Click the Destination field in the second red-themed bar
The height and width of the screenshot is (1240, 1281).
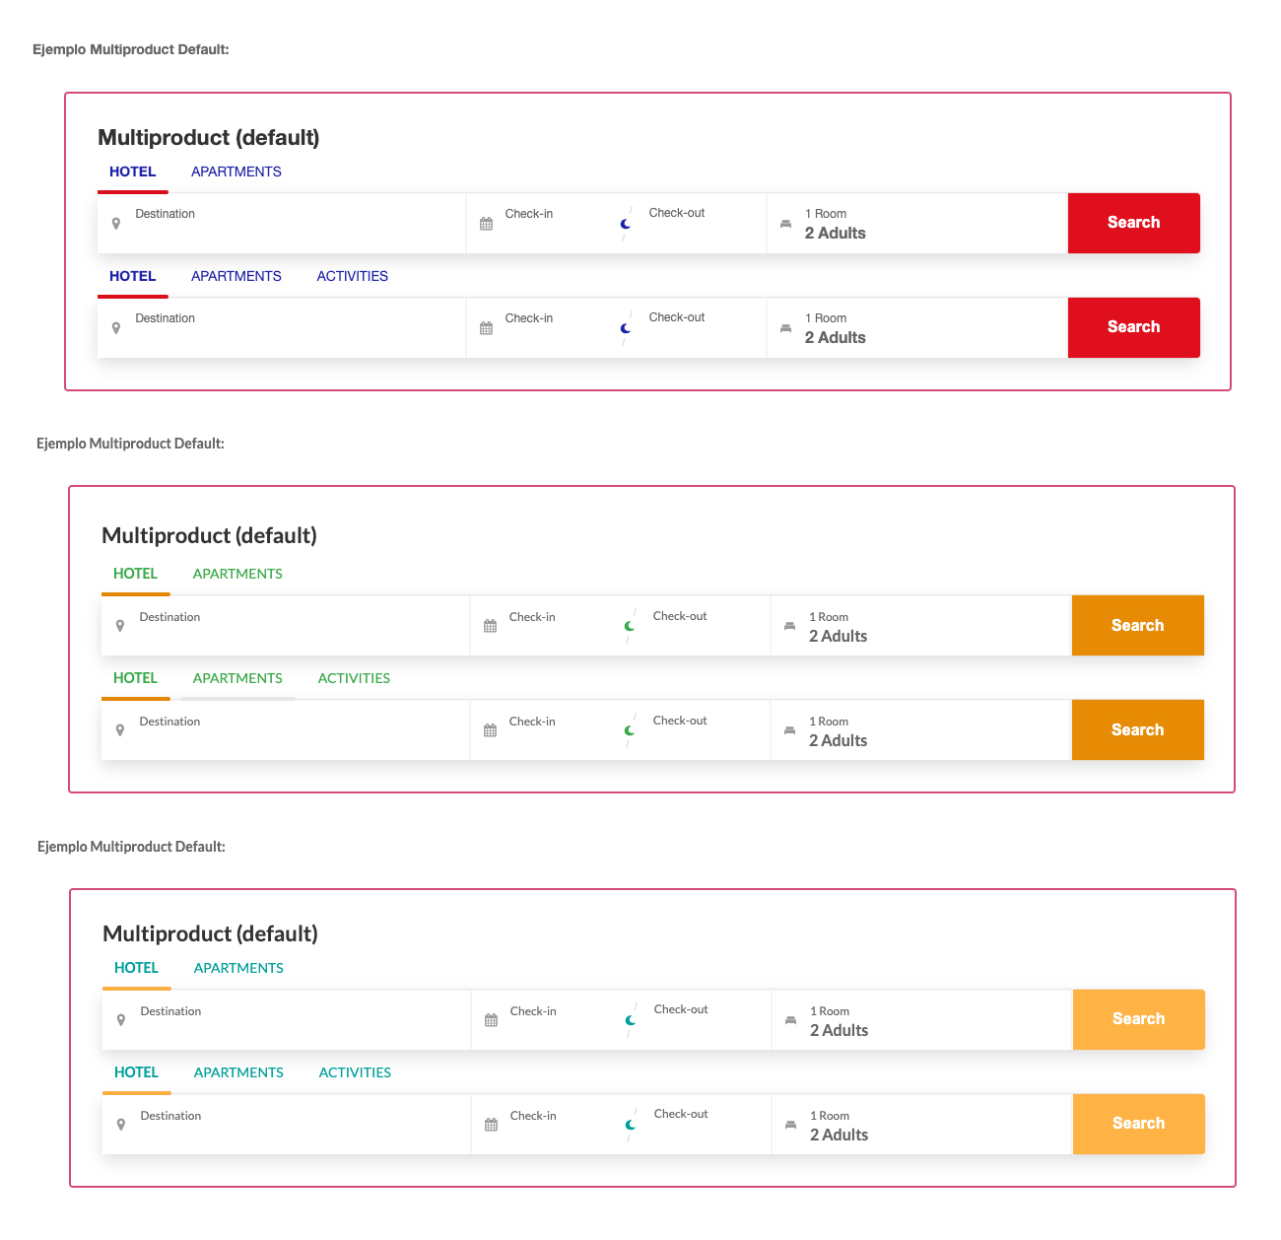[x=282, y=328]
